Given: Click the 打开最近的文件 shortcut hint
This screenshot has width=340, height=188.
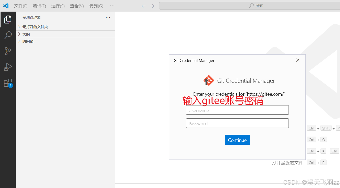Looking at the screenshot, I should point(287,162).
